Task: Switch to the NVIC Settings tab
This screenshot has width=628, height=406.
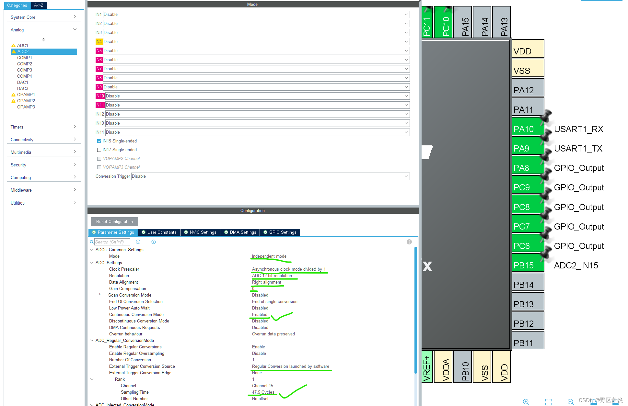Action: pyautogui.click(x=200, y=232)
